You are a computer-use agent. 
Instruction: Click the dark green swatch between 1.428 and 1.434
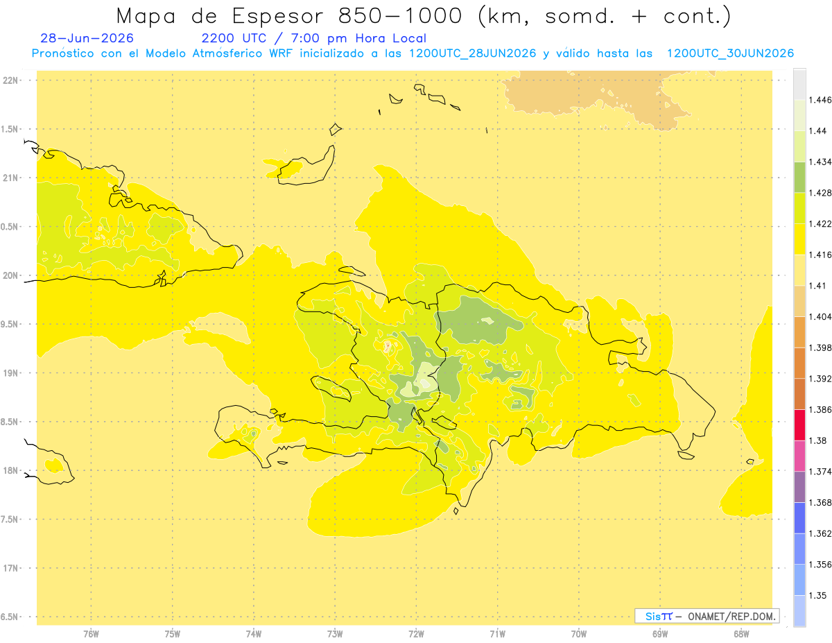click(x=799, y=177)
